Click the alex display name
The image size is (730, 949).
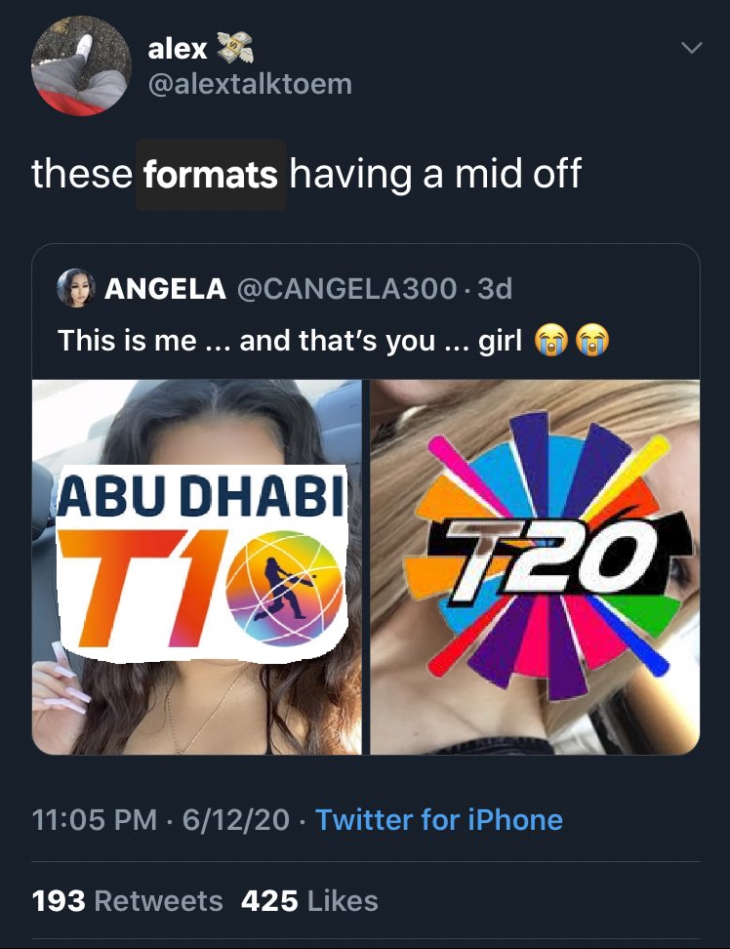coord(178,48)
